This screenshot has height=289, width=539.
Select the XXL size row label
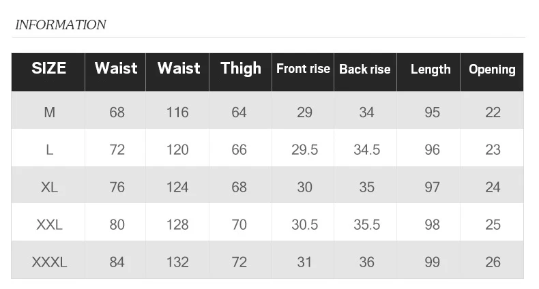[x=50, y=225]
